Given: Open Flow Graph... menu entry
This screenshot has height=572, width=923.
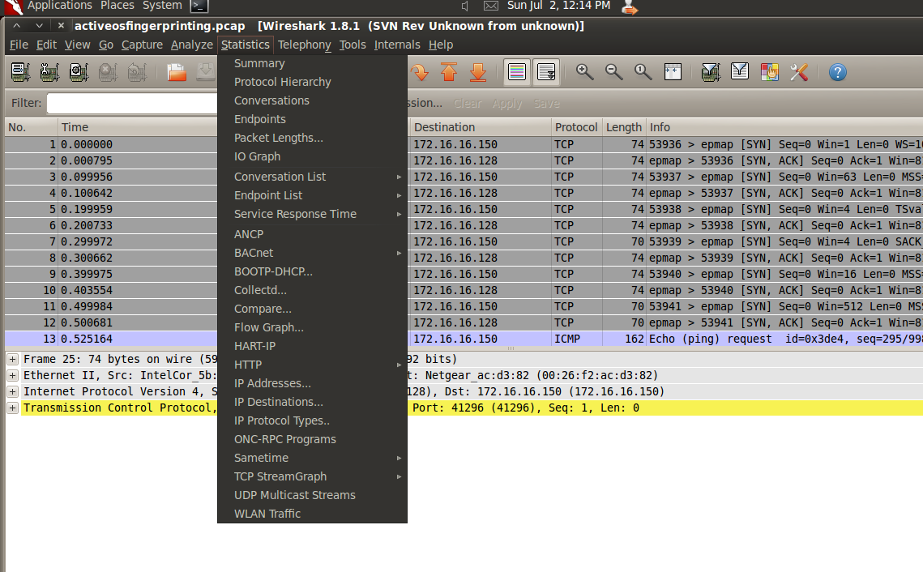Looking at the screenshot, I should pyautogui.click(x=312, y=327).
